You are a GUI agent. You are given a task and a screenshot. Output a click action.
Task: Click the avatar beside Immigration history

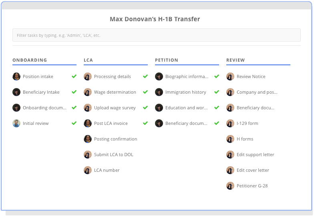pyautogui.click(x=159, y=92)
